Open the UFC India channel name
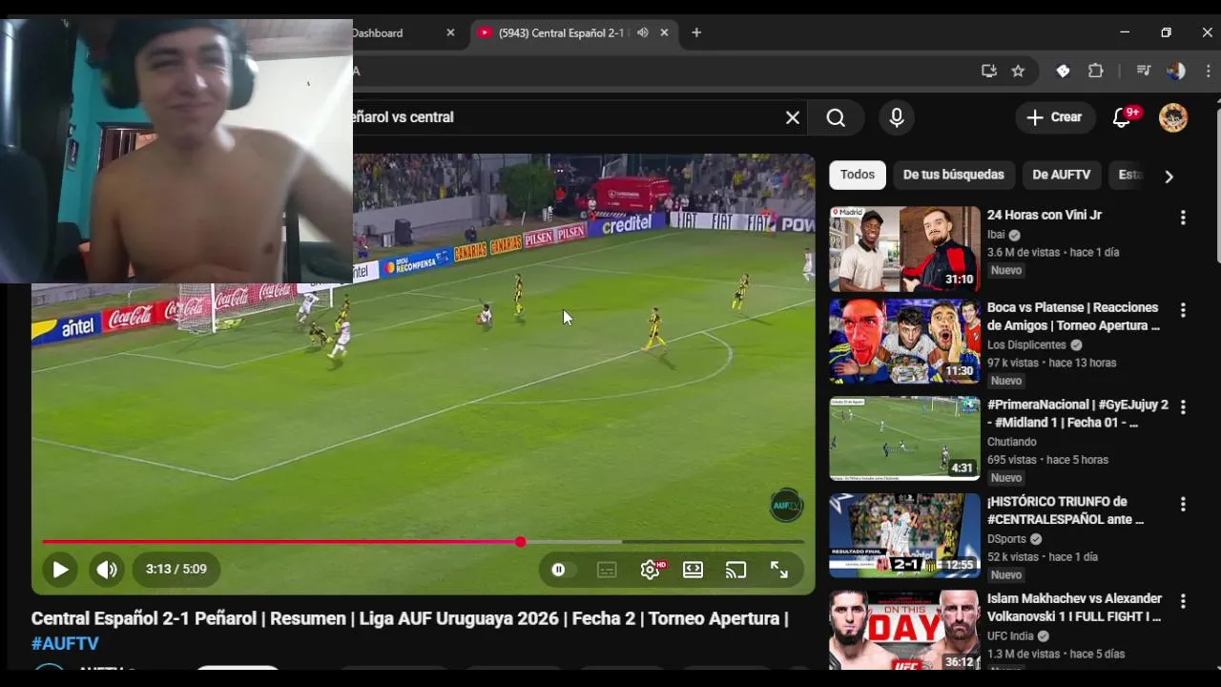 pyautogui.click(x=1010, y=636)
